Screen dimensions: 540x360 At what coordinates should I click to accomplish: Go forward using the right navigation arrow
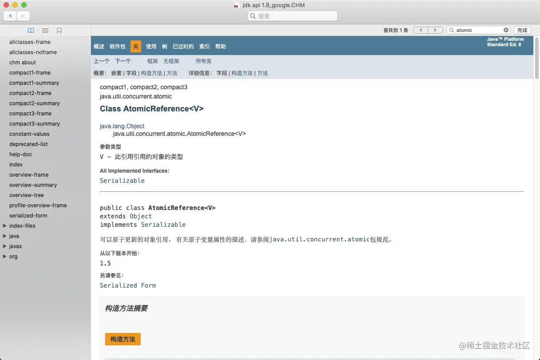pyautogui.click(x=22, y=16)
